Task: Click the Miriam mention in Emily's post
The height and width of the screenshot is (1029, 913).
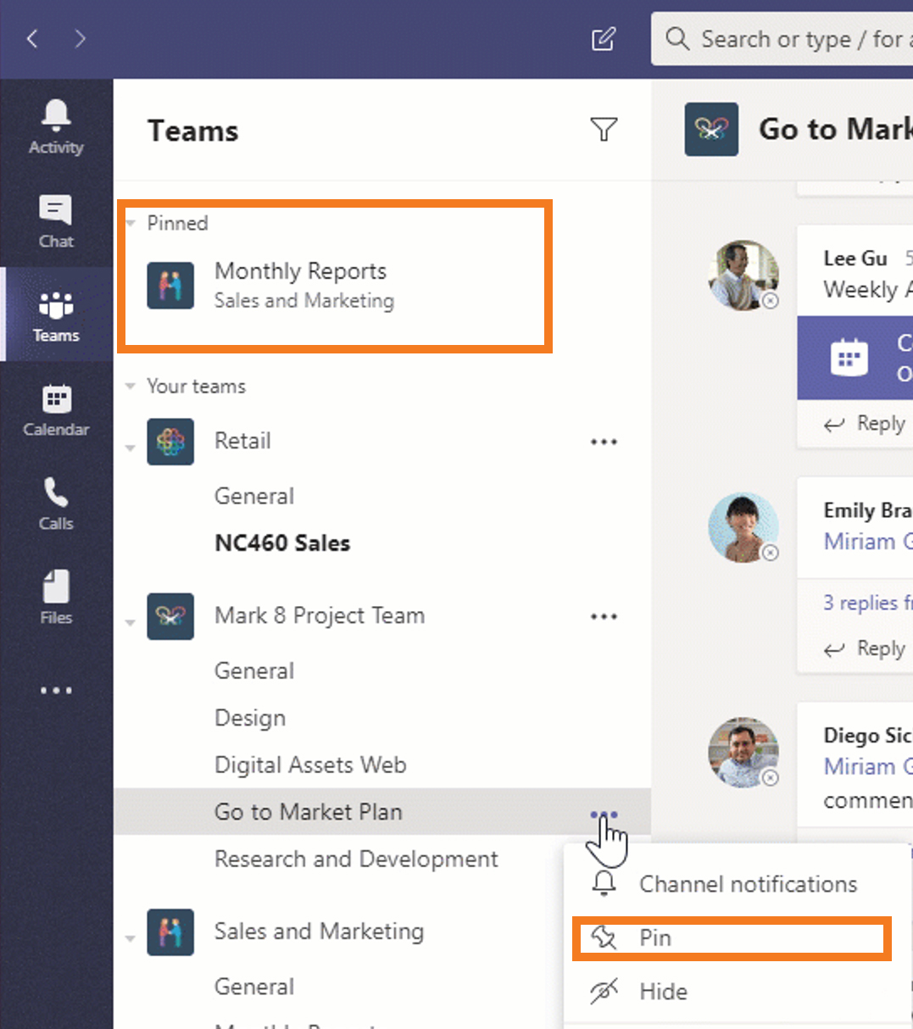Action: click(x=867, y=542)
